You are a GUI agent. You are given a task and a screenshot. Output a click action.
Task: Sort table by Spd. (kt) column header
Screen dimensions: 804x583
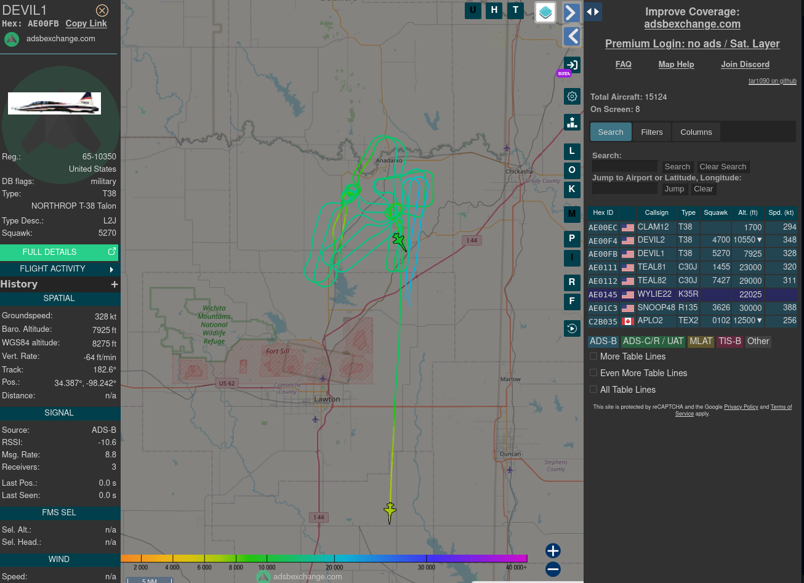click(781, 213)
